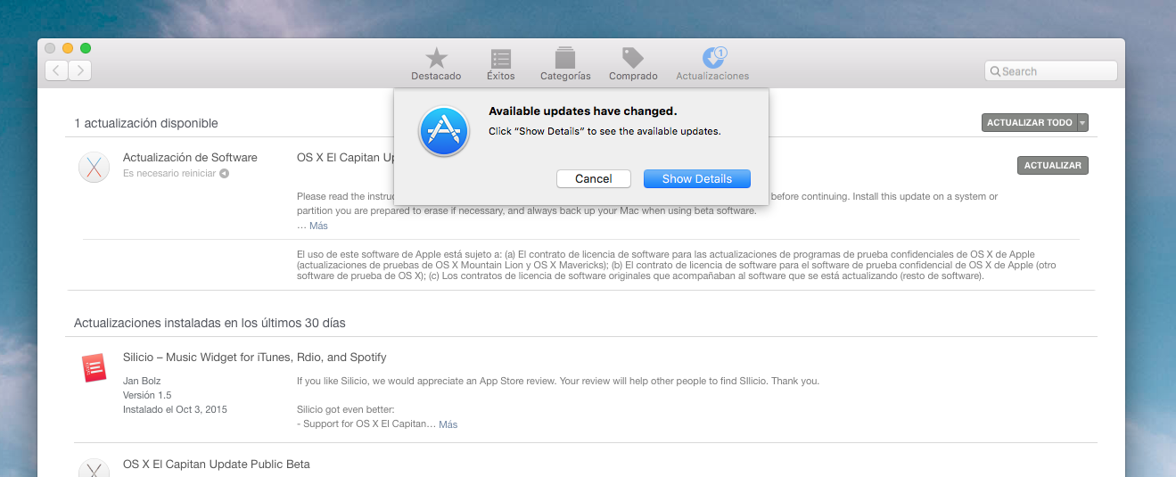Viewport: 1176px width, 477px height.
Task: Open the Destacado featured tab
Action: point(436,64)
